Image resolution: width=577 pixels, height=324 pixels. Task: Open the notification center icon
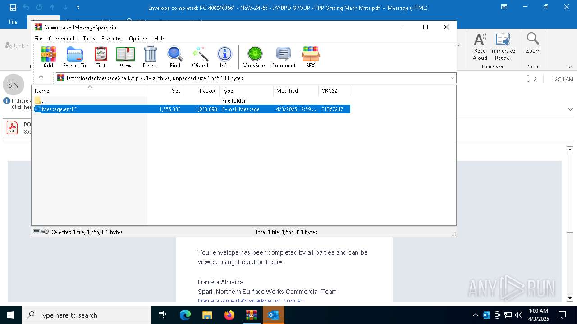click(562, 315)
